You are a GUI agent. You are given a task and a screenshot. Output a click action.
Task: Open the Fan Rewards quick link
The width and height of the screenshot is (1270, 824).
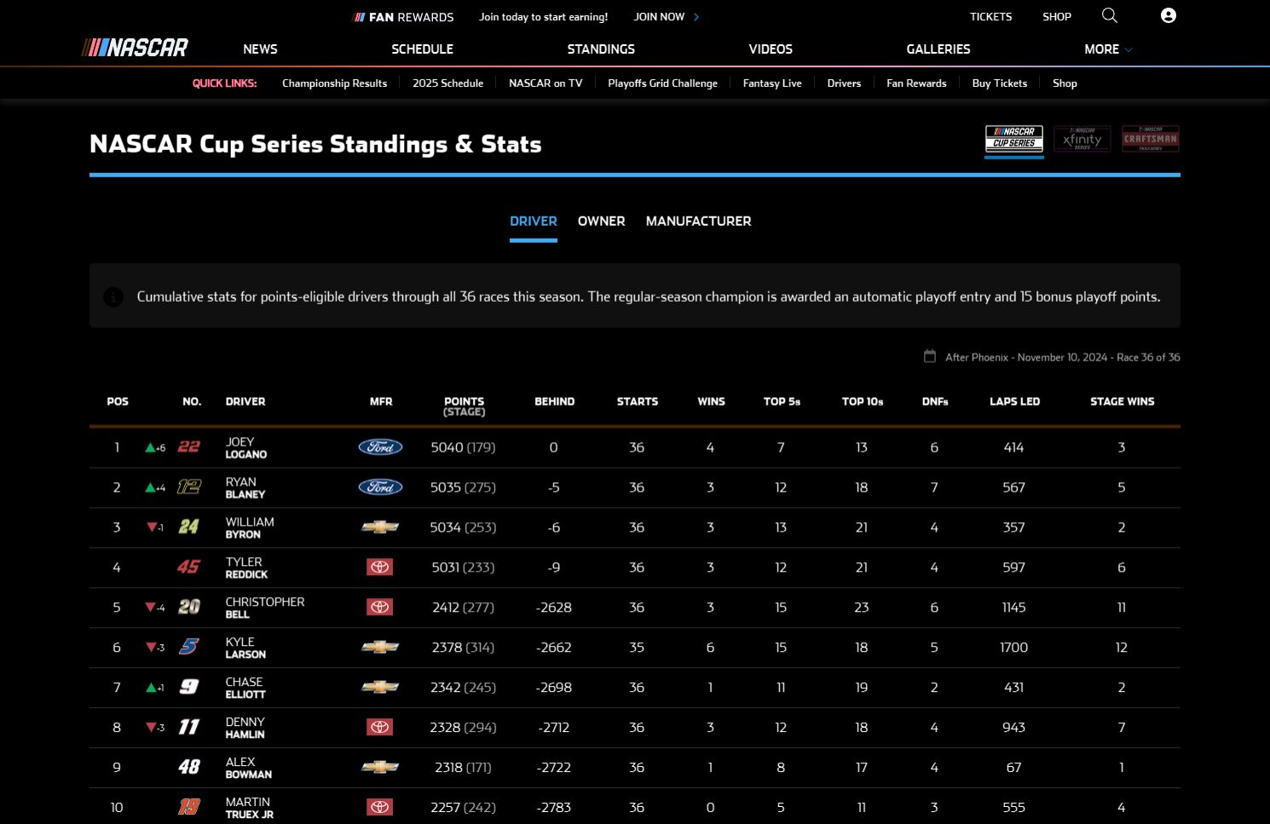pos(916,84)
